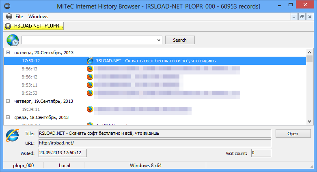Click the globe icon in the title bar
This screenshot has height=172, width=317.
(x=7, y=6)
